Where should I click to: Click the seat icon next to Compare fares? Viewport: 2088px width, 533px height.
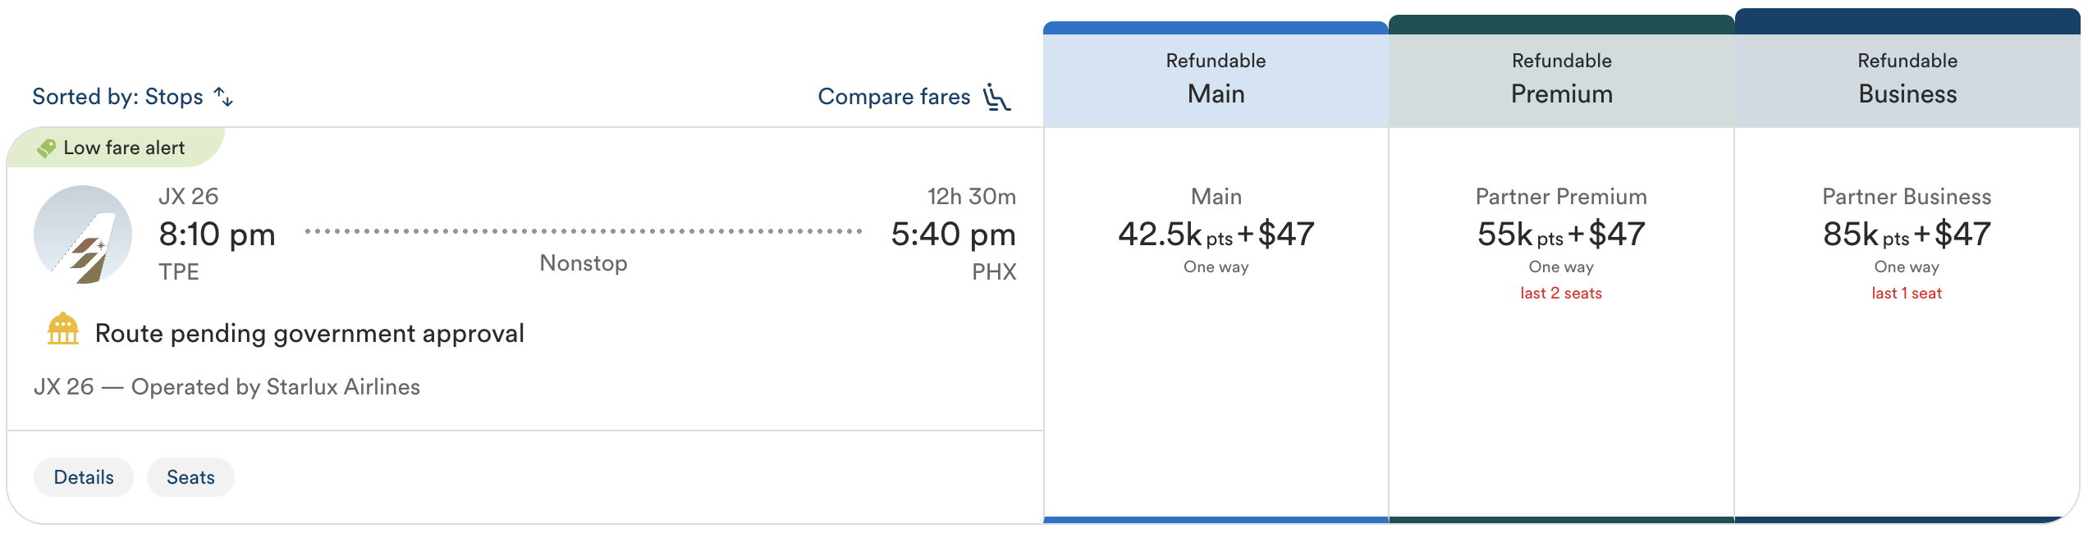tap(996, 97)
